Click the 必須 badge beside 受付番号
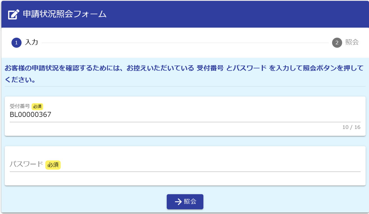Screen dimensions: 369x214 tap(37, 106)
